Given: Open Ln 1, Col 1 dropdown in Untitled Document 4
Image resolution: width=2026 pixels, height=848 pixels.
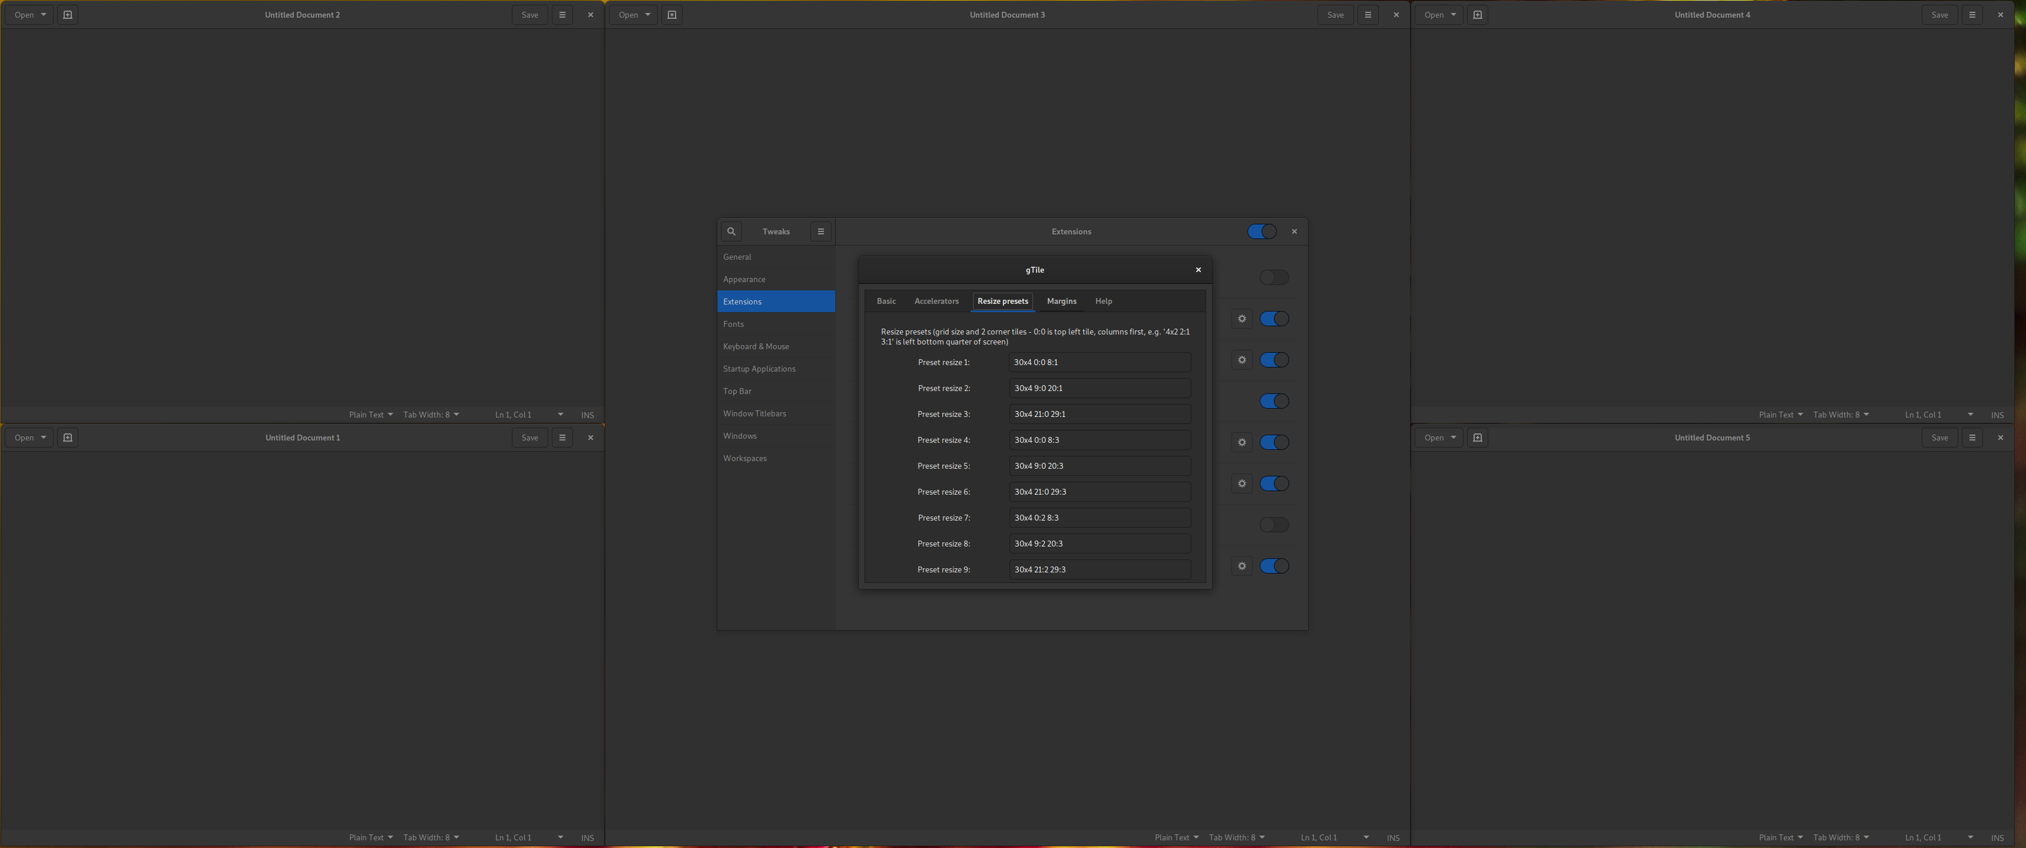Looking at the screenshot, I should tap(1939, 415).
